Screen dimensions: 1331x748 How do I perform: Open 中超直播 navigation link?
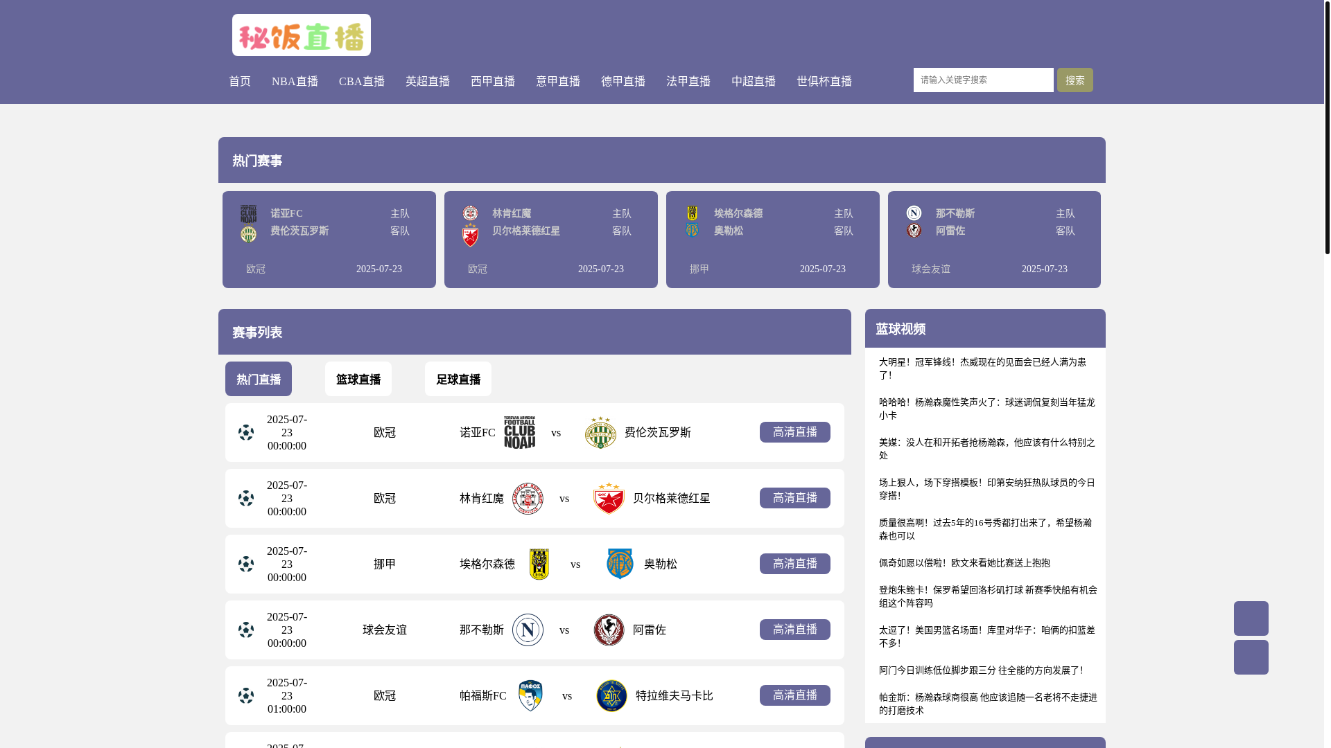click(x=754, y=81)
